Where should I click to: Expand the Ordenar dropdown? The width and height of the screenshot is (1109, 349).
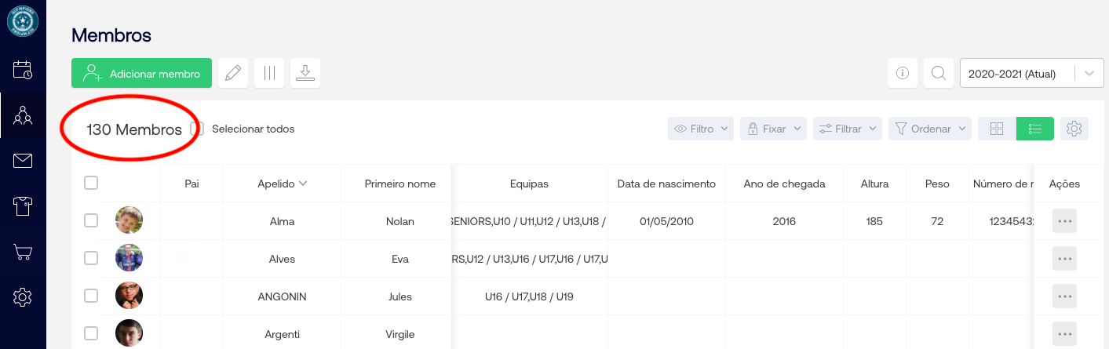point(929,129)
